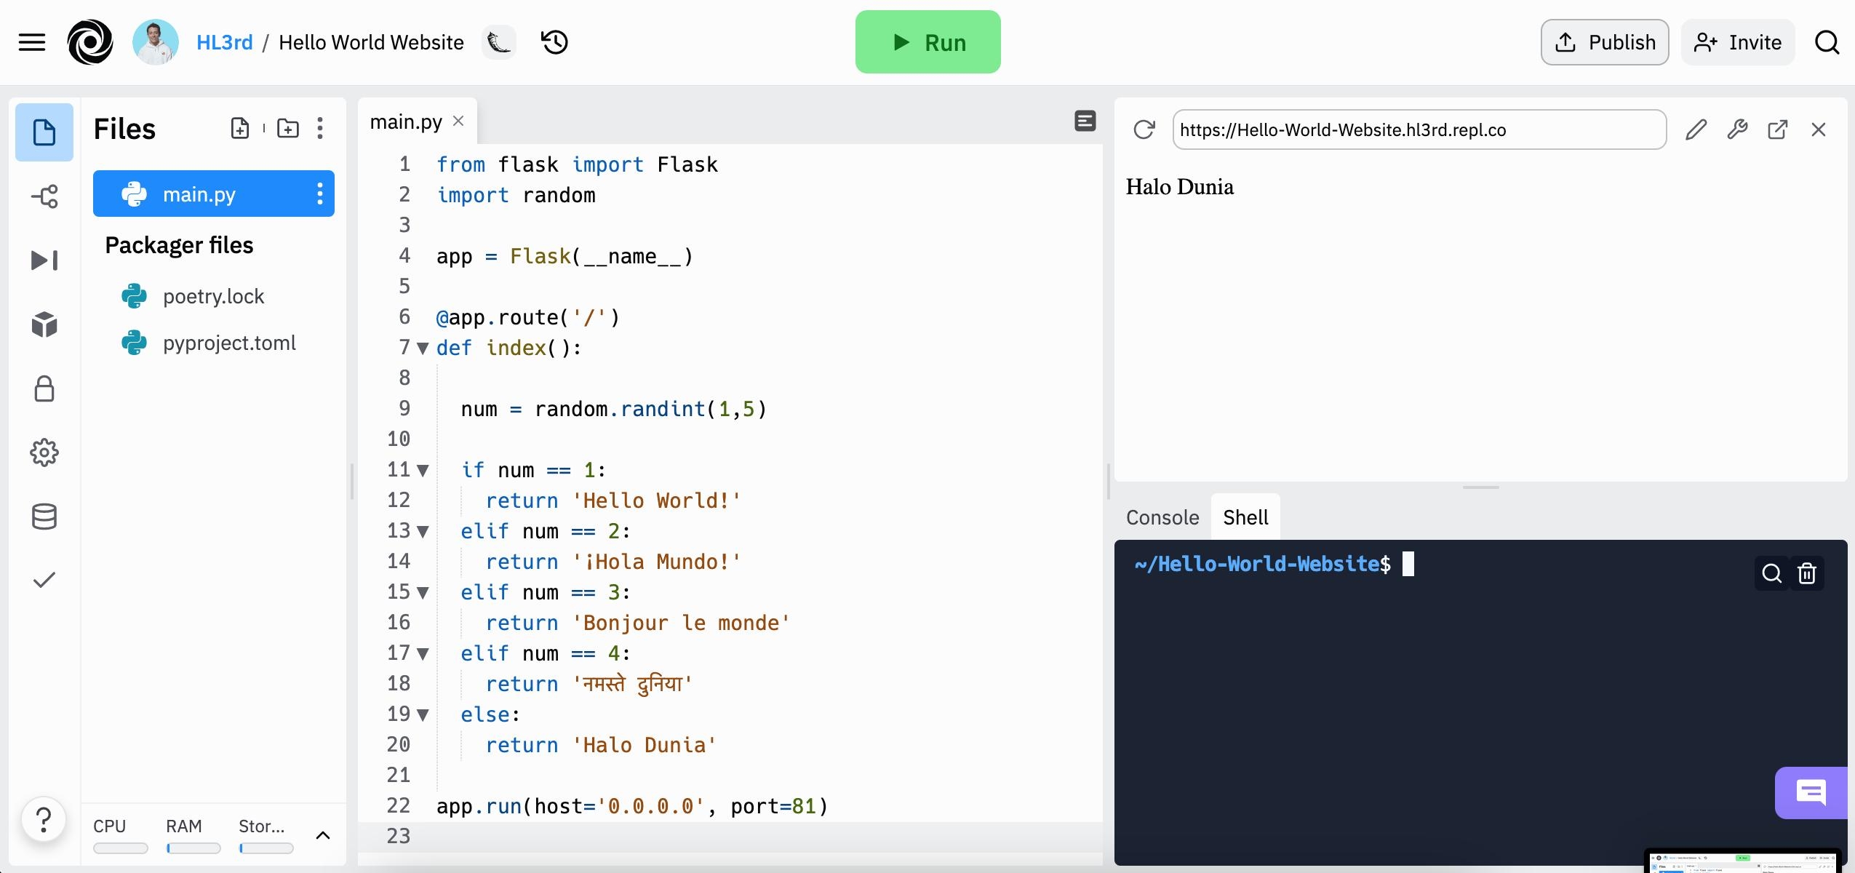1855x873 pixels.
Task: Click the new file icon in Files
Action: point(240,129)
